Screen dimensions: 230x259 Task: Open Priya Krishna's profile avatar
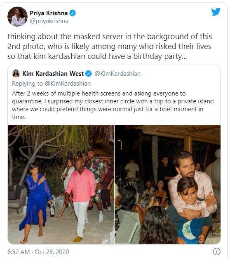point(17,17)
